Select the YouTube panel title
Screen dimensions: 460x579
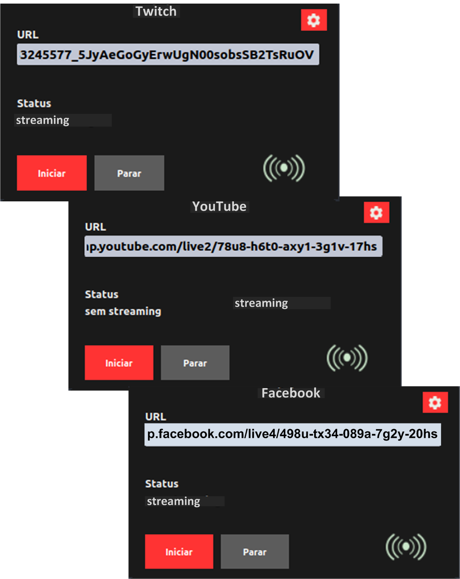[219, 207]
